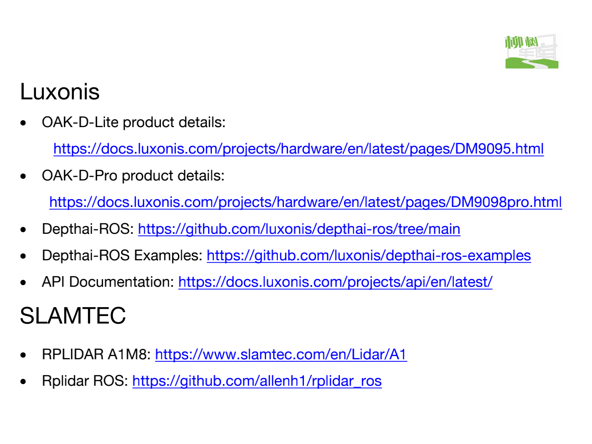Click the 'Depthai-ROS:' label text
The width and height of the screenshot is (592, 444).
[x=88, y=229]
